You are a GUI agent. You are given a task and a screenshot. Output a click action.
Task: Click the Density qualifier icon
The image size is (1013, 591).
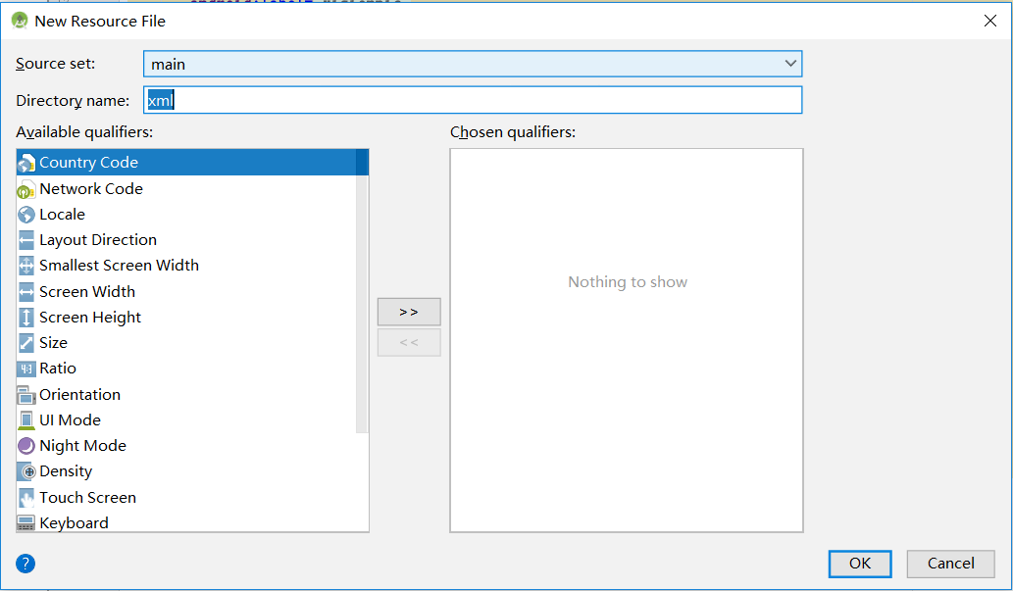(x=26, y=471)
